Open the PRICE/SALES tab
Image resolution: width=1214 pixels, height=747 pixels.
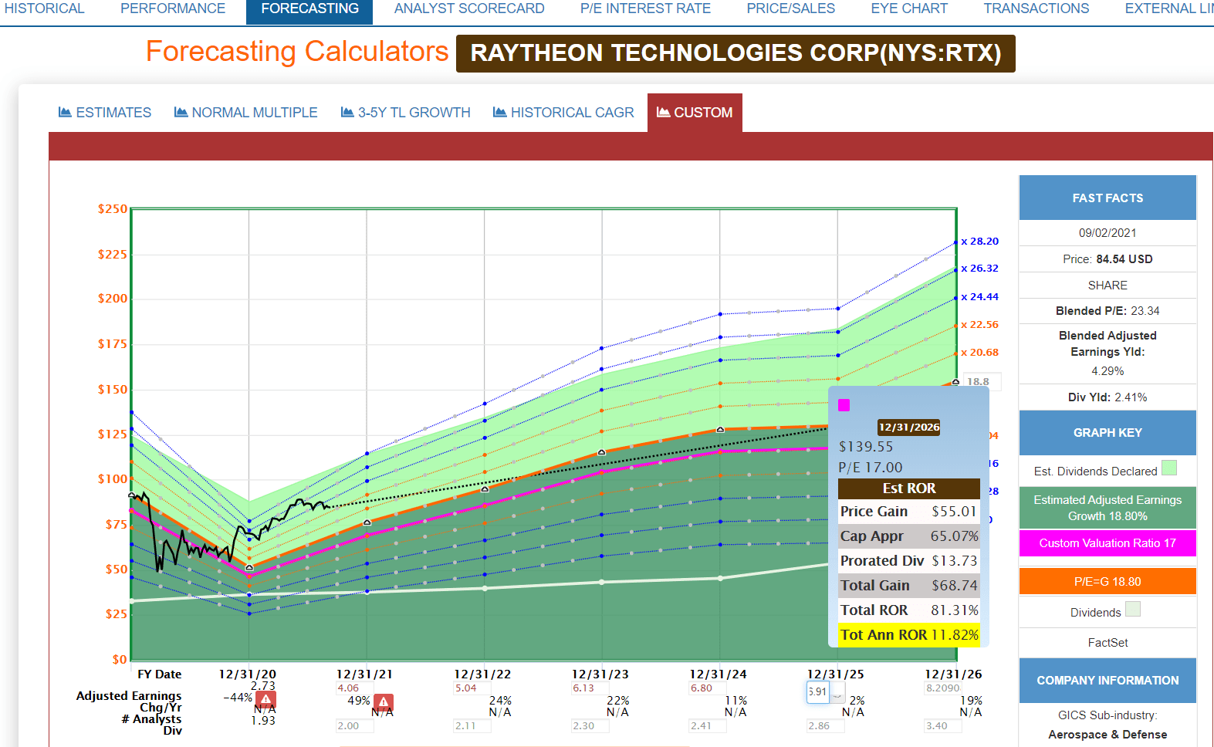point(790,8)
